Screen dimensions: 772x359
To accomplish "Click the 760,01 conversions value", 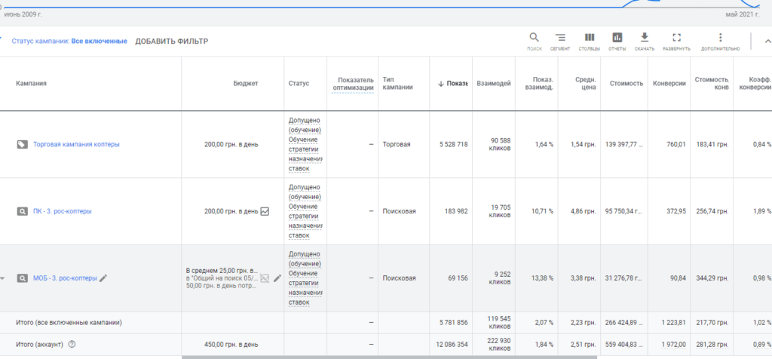I will click(x=676, y=144).
